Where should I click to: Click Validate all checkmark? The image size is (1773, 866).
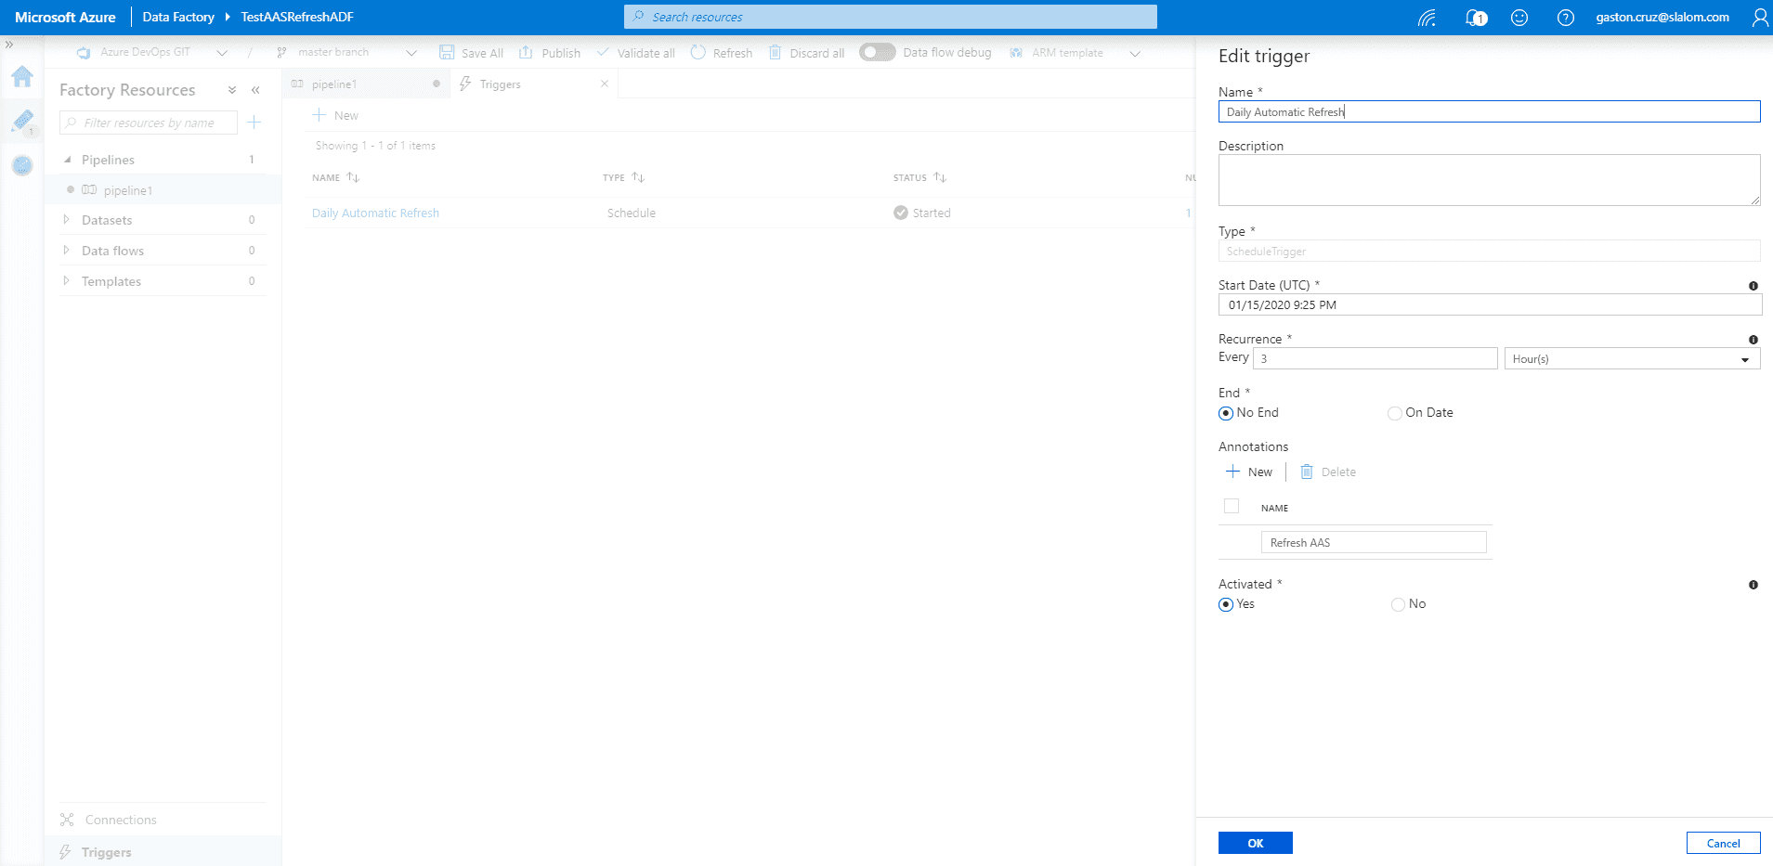pyautogui.click(x=603, y=52)
